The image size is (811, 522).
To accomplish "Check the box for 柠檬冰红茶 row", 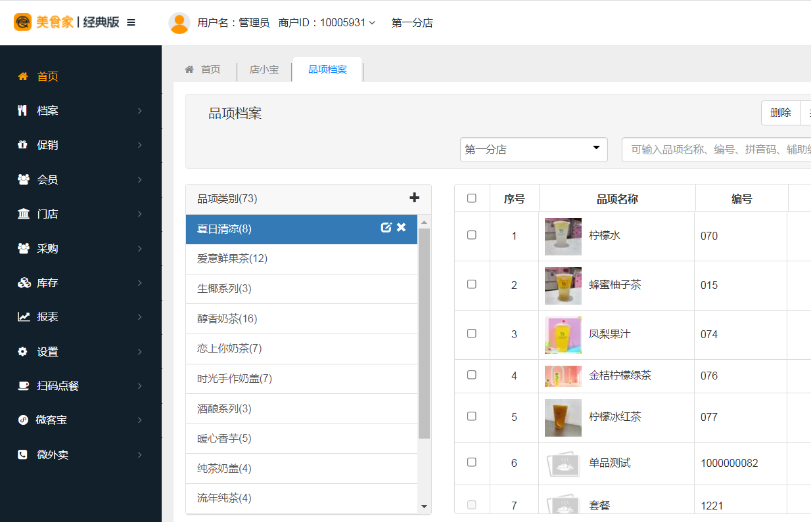I will (471, 416).
